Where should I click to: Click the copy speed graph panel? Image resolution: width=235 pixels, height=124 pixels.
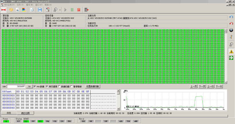[174, 100]
